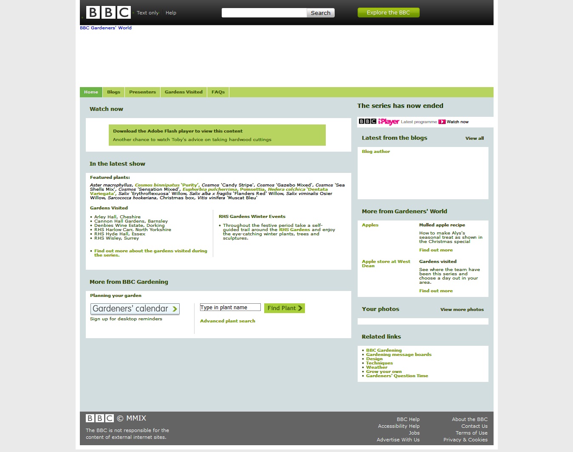
Task: Click View more photos link
Action: click(462, 310)
